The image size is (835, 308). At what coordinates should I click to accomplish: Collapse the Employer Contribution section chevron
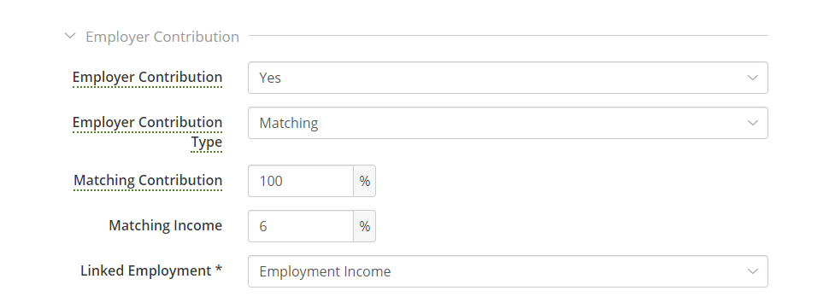coord(70,36)
